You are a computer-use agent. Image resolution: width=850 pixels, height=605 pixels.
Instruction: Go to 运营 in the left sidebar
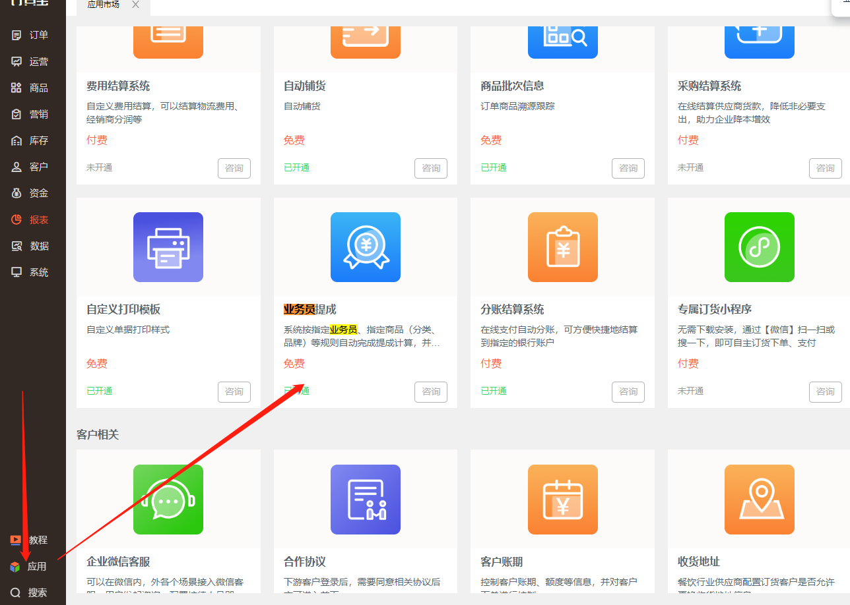[30, 61]
